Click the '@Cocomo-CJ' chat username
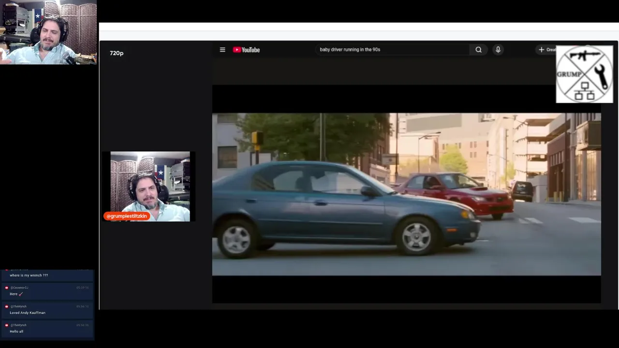This screenshot has height=348, width=619. pyautogui.click(x=19, y=288)
